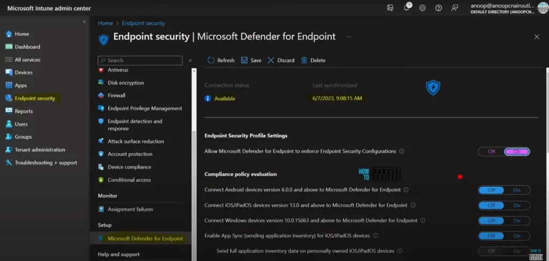Open the All services list icon
Viewport: 549px width, 261px height.
[9, 60]
